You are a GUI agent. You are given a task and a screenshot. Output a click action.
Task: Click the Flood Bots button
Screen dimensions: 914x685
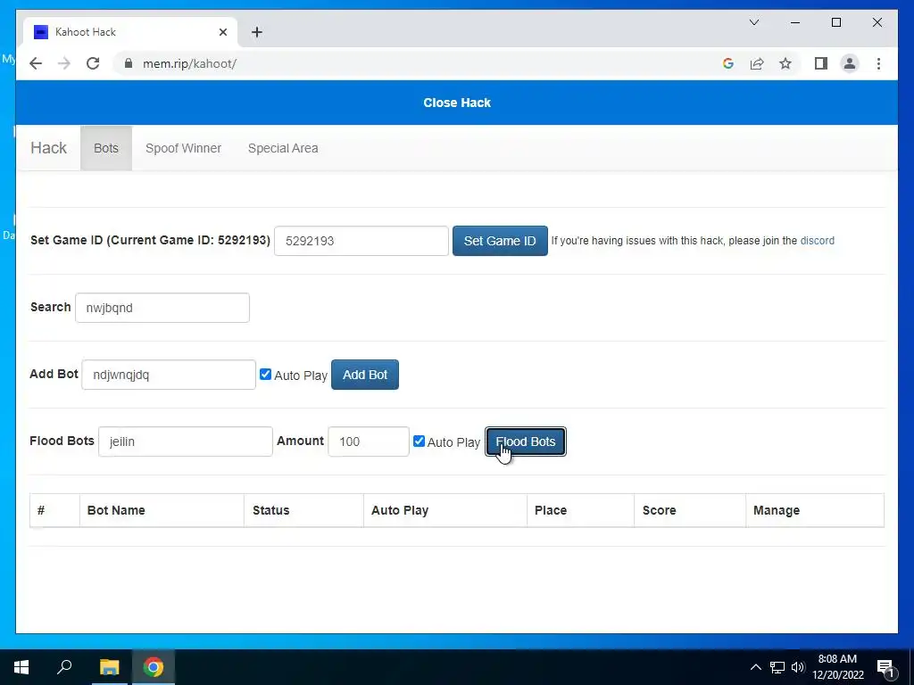click(525, 442)
